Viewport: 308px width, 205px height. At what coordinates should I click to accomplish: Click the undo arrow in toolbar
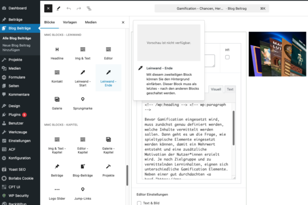click(x=69, y=9)
